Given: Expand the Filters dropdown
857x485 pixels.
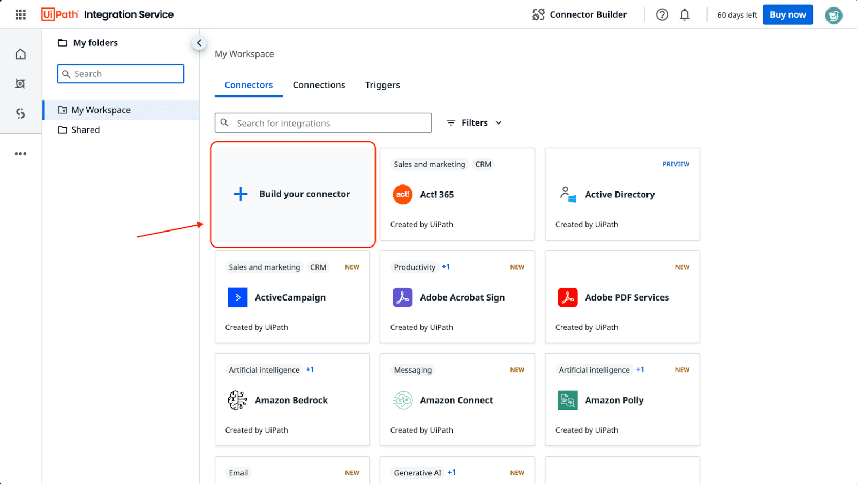Looking at the screenshot, I should click(x=475, y=123).
